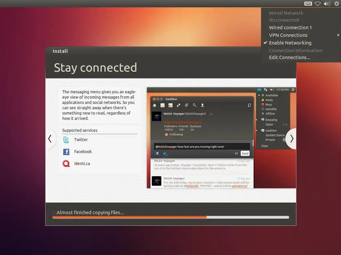Select the Available status
341x255 pixels.
[272, 95]
